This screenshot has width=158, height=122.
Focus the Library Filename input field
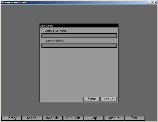tap(79, 45)
